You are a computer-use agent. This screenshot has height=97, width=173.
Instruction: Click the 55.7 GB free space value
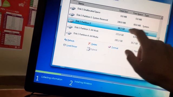[134, 43]
